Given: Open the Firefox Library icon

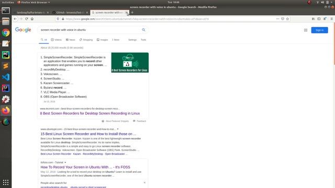Looking at the screenshot, I should click(313, 19).
